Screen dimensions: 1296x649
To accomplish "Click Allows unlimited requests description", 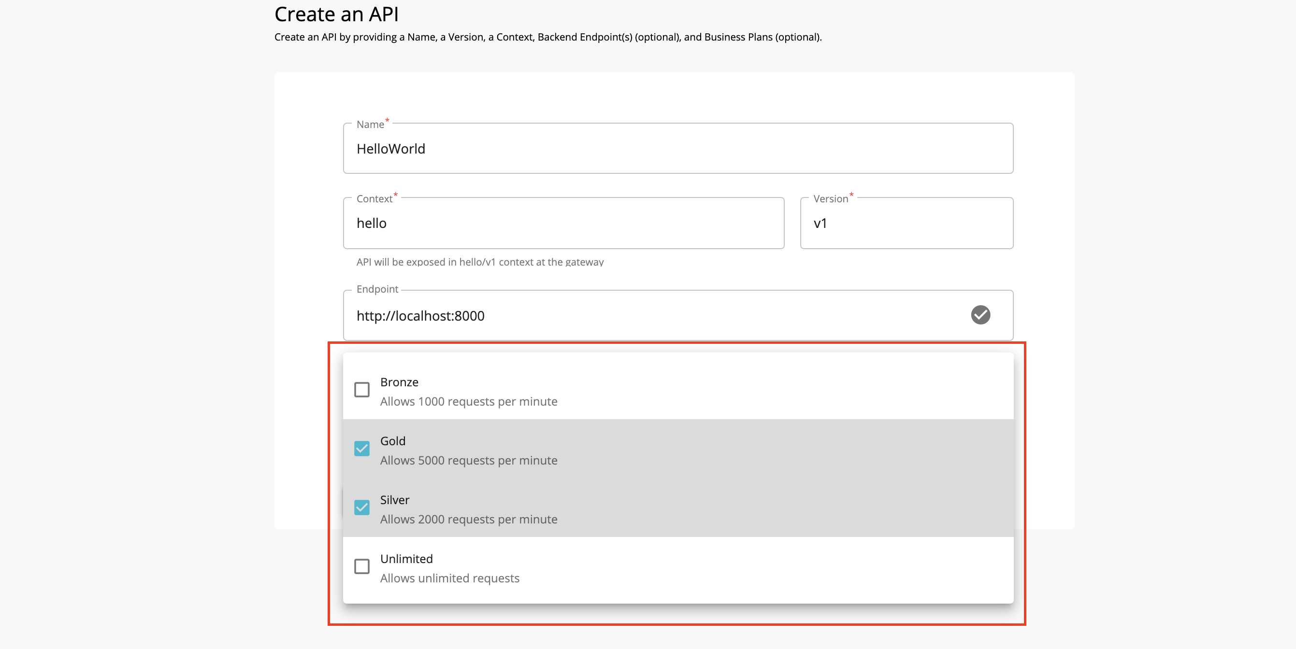I will coord(449,578).
